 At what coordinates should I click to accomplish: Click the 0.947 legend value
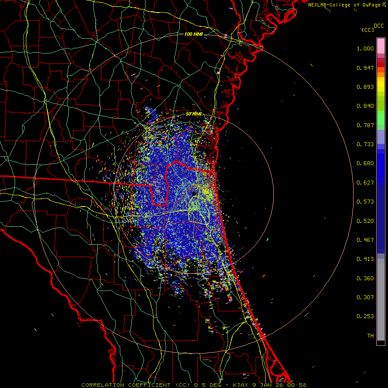click(365, 68)
